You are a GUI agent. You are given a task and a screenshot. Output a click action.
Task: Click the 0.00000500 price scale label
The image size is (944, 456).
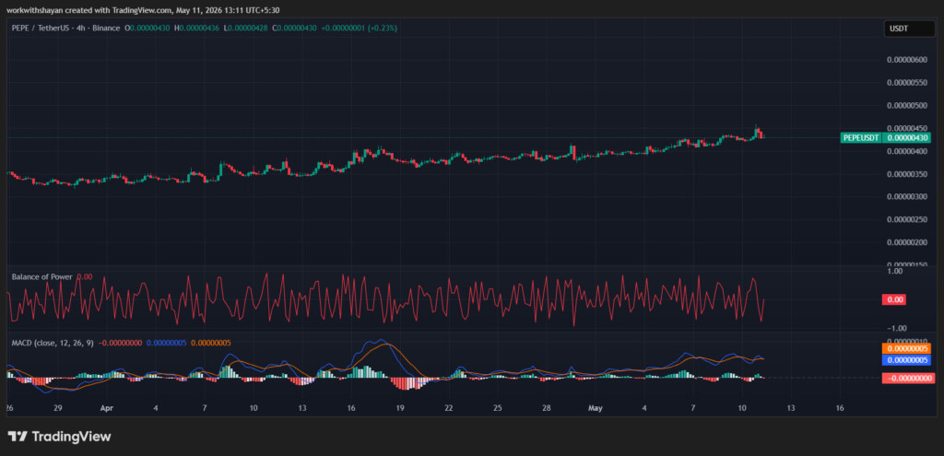click(907, 105)
